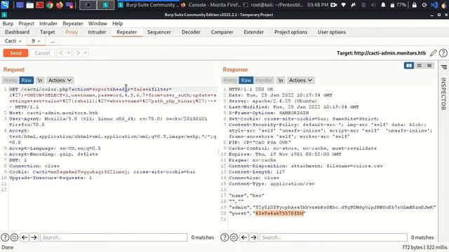Close repeater tab 9

[x=39, y=41]
